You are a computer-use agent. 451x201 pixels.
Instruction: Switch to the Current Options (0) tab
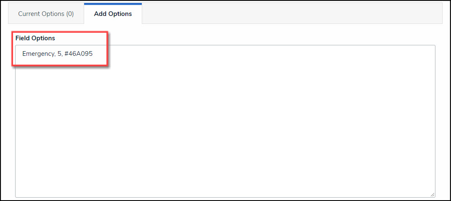click(46, 14)
